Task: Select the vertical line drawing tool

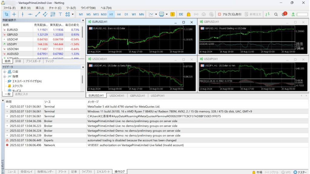Action: tap(22, 14)
